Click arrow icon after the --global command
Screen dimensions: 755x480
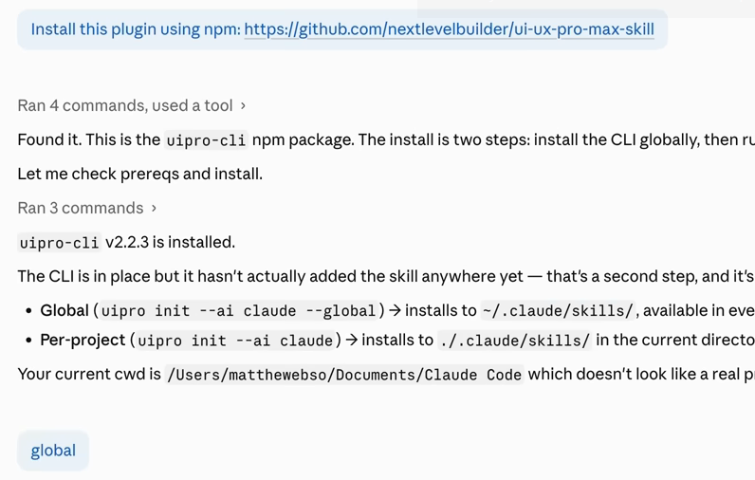pyautogui.click(x=395, y=310)
